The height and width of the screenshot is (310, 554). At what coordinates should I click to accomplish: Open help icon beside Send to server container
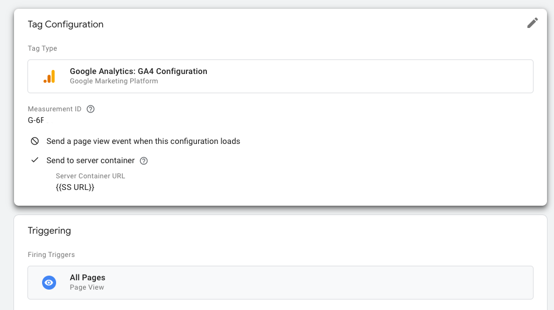[144, 161]
